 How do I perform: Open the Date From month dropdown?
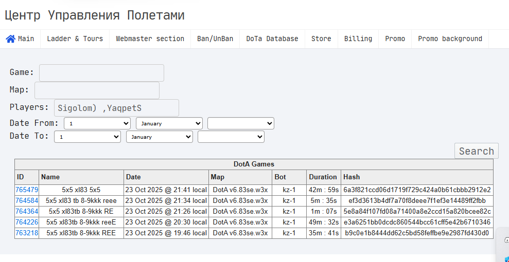tap(169, 123)
